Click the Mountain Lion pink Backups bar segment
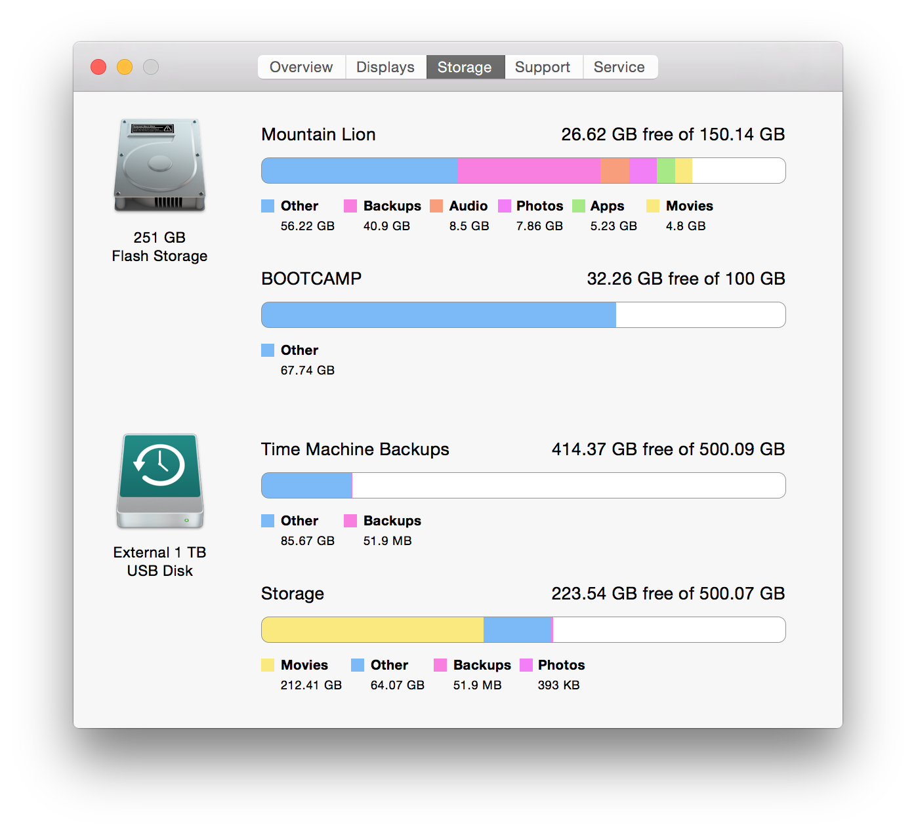This screenshot has width=916, height=833. (529, 171)
